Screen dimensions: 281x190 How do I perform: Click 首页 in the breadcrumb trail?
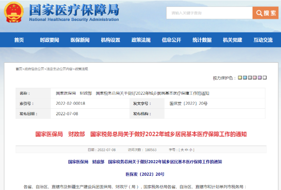coord(19,69)
